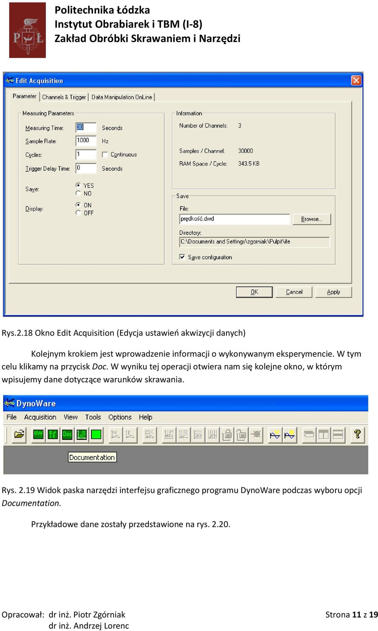
Task: Click the first blue signal curve icon
Action: (x=275, y=434)
